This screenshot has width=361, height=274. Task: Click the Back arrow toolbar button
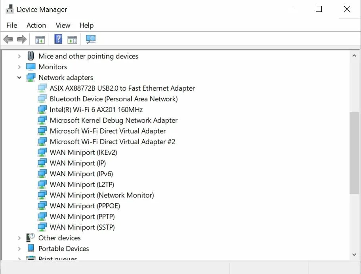click(x=8, y=39)
